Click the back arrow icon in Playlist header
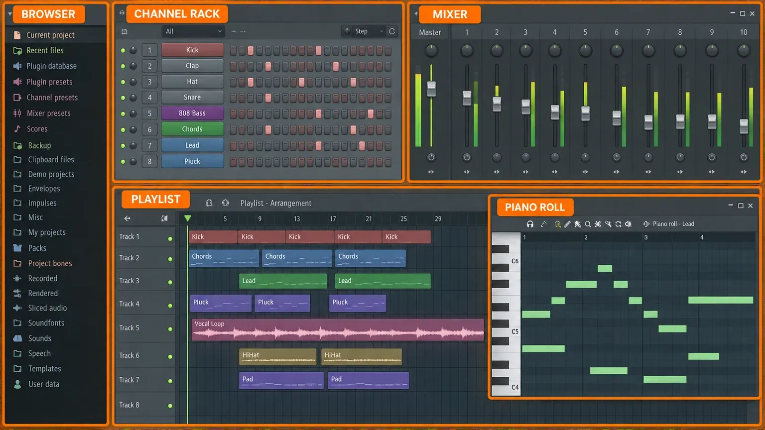Screen dimensions: 765x430 click(x=127, y=218)
